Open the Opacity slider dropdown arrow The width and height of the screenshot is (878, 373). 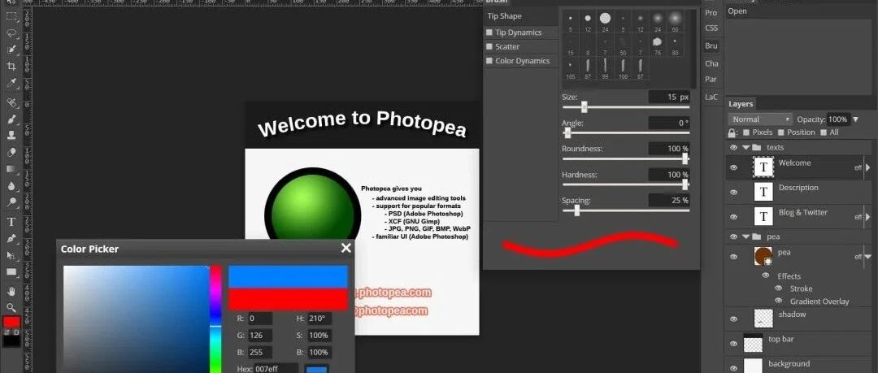[855, 119]
